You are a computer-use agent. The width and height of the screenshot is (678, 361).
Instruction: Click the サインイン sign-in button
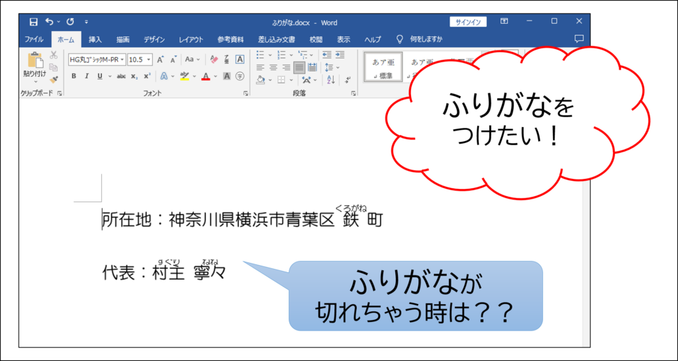pyautogui.click(x=469, y=22)
